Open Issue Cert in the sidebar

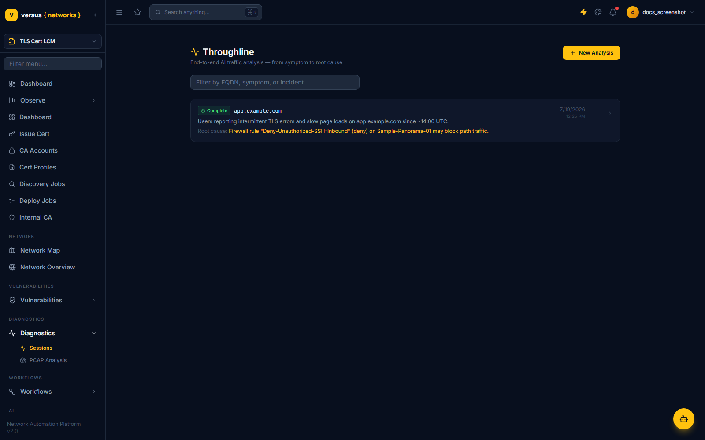(x=52, y=134)
